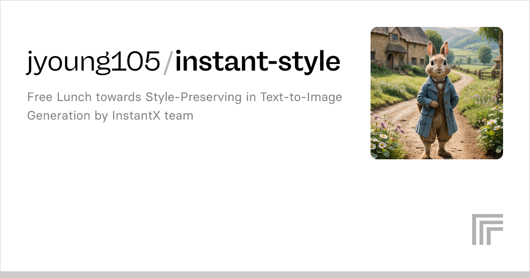Click the model description text

[185, 106]
